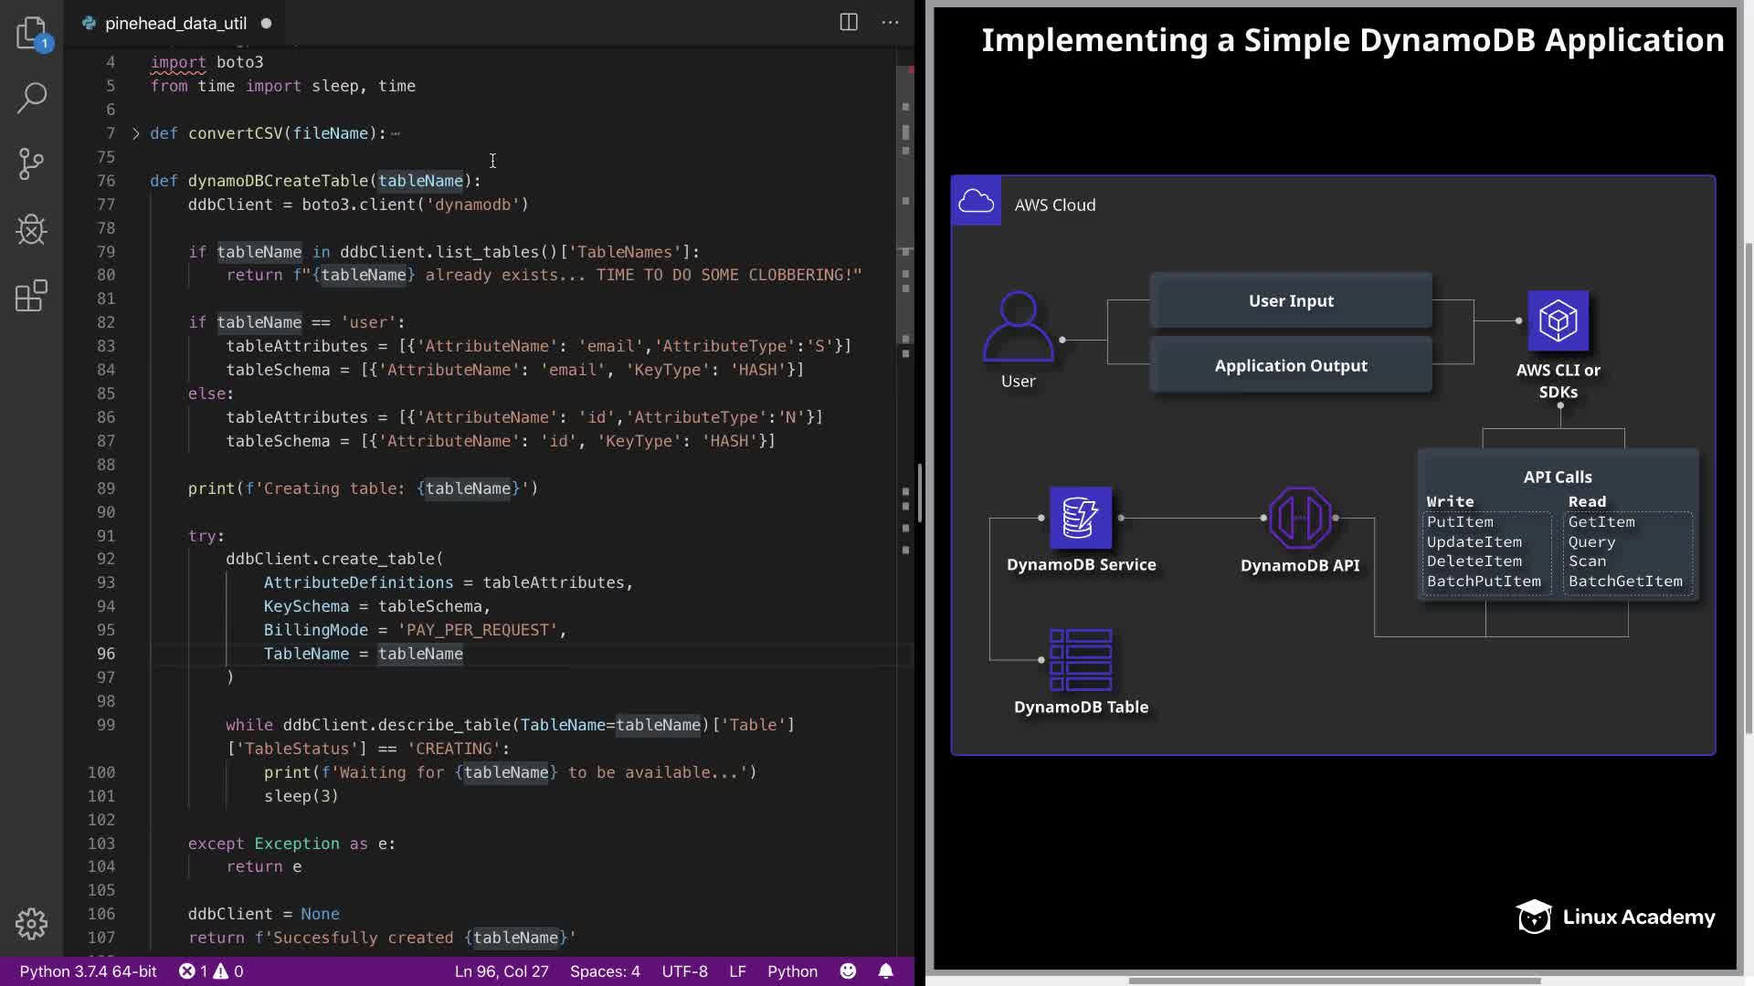Open the Source Control view
This screenshot has height=986, width=1754.
coord(31,163)
